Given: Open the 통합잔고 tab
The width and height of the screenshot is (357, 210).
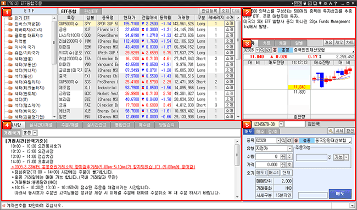Looking at the screenshot, I should click(x=122, y=125).
